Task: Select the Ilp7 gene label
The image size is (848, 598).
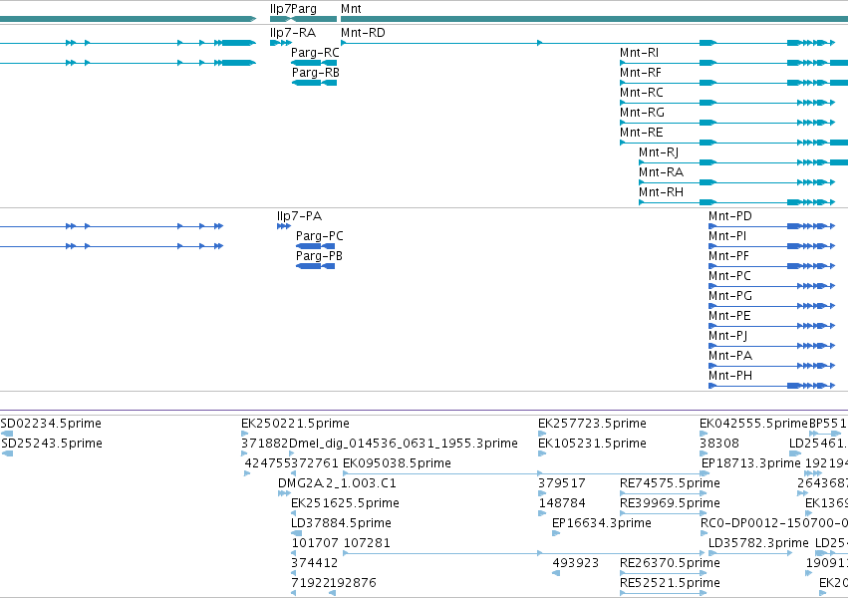Action: [280, 9]
